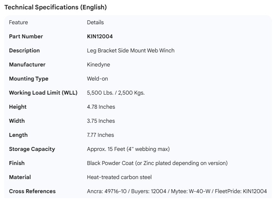Click the Kinedyne manufacturer value
Viewport: 273px width, 199px height.
coord(98,65)
